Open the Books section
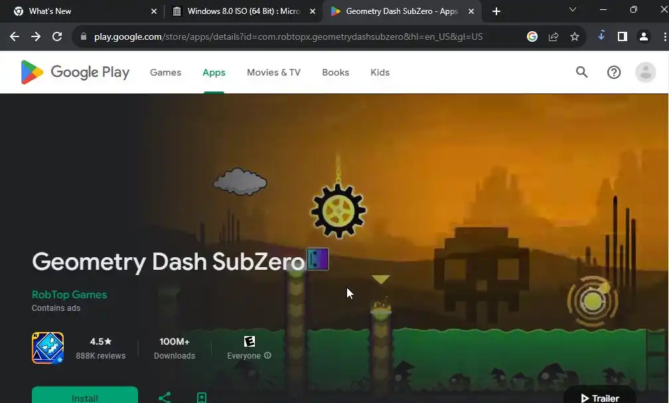669x403 pixels. (335, 72)
